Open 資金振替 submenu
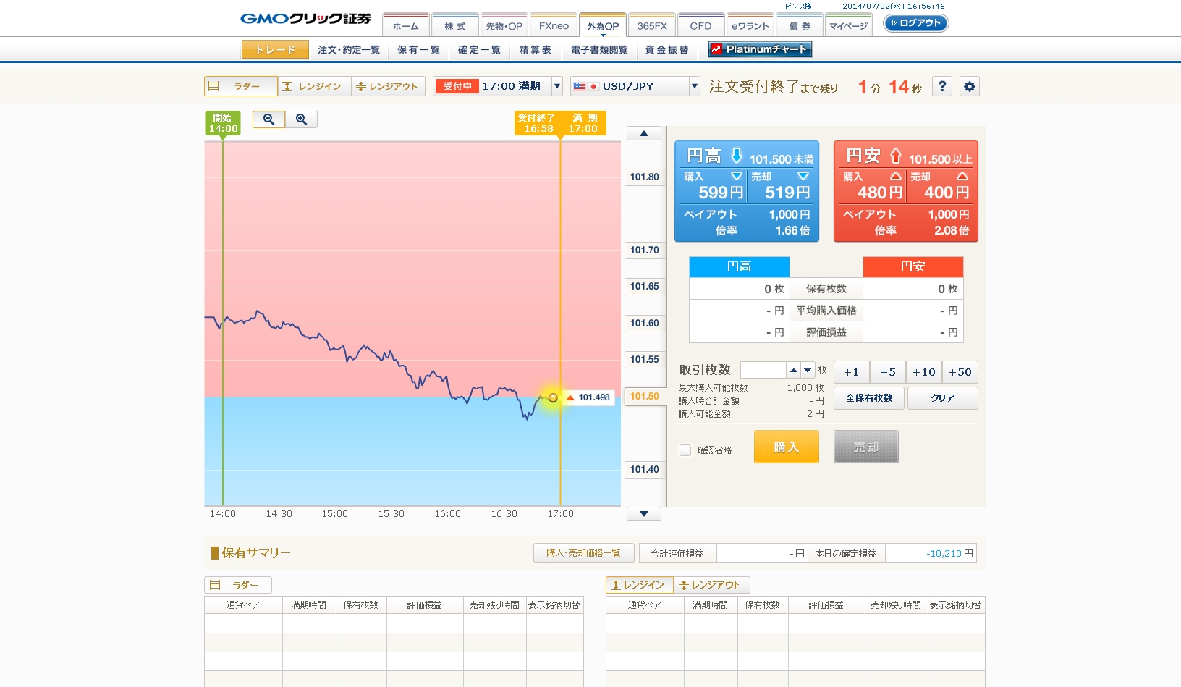This screenshot has height=687, width=1181. (x=667, y=50)
